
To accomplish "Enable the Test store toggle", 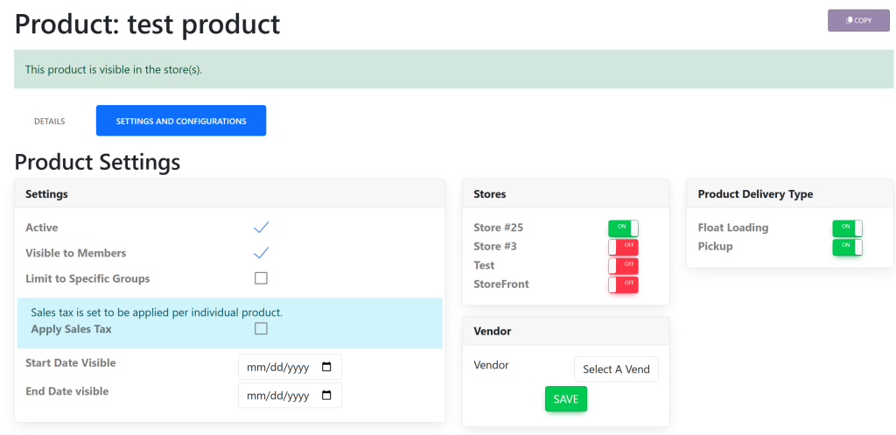I will [x=623, y=265].
